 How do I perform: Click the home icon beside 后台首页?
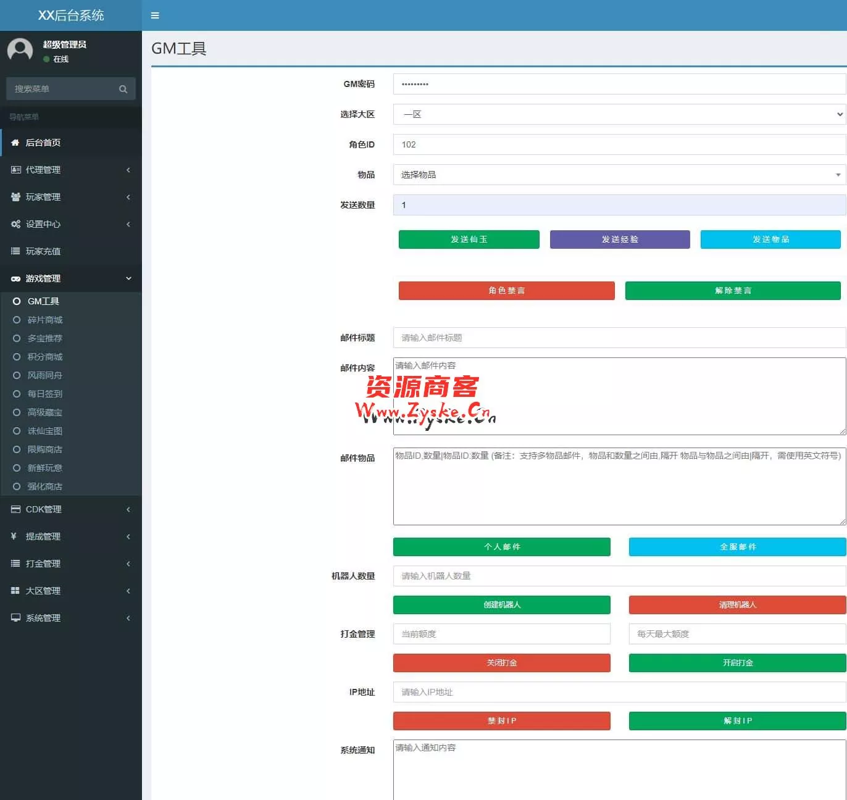tap(15, 143)
